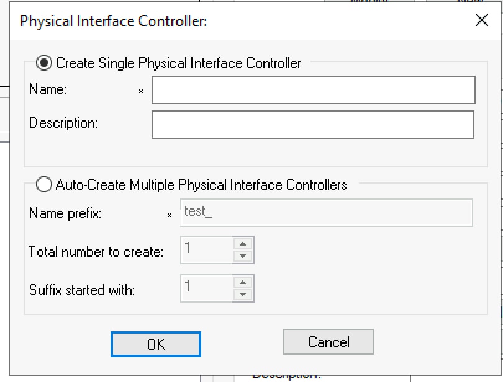Confirm the dialog with the OK button

[155, 344]
